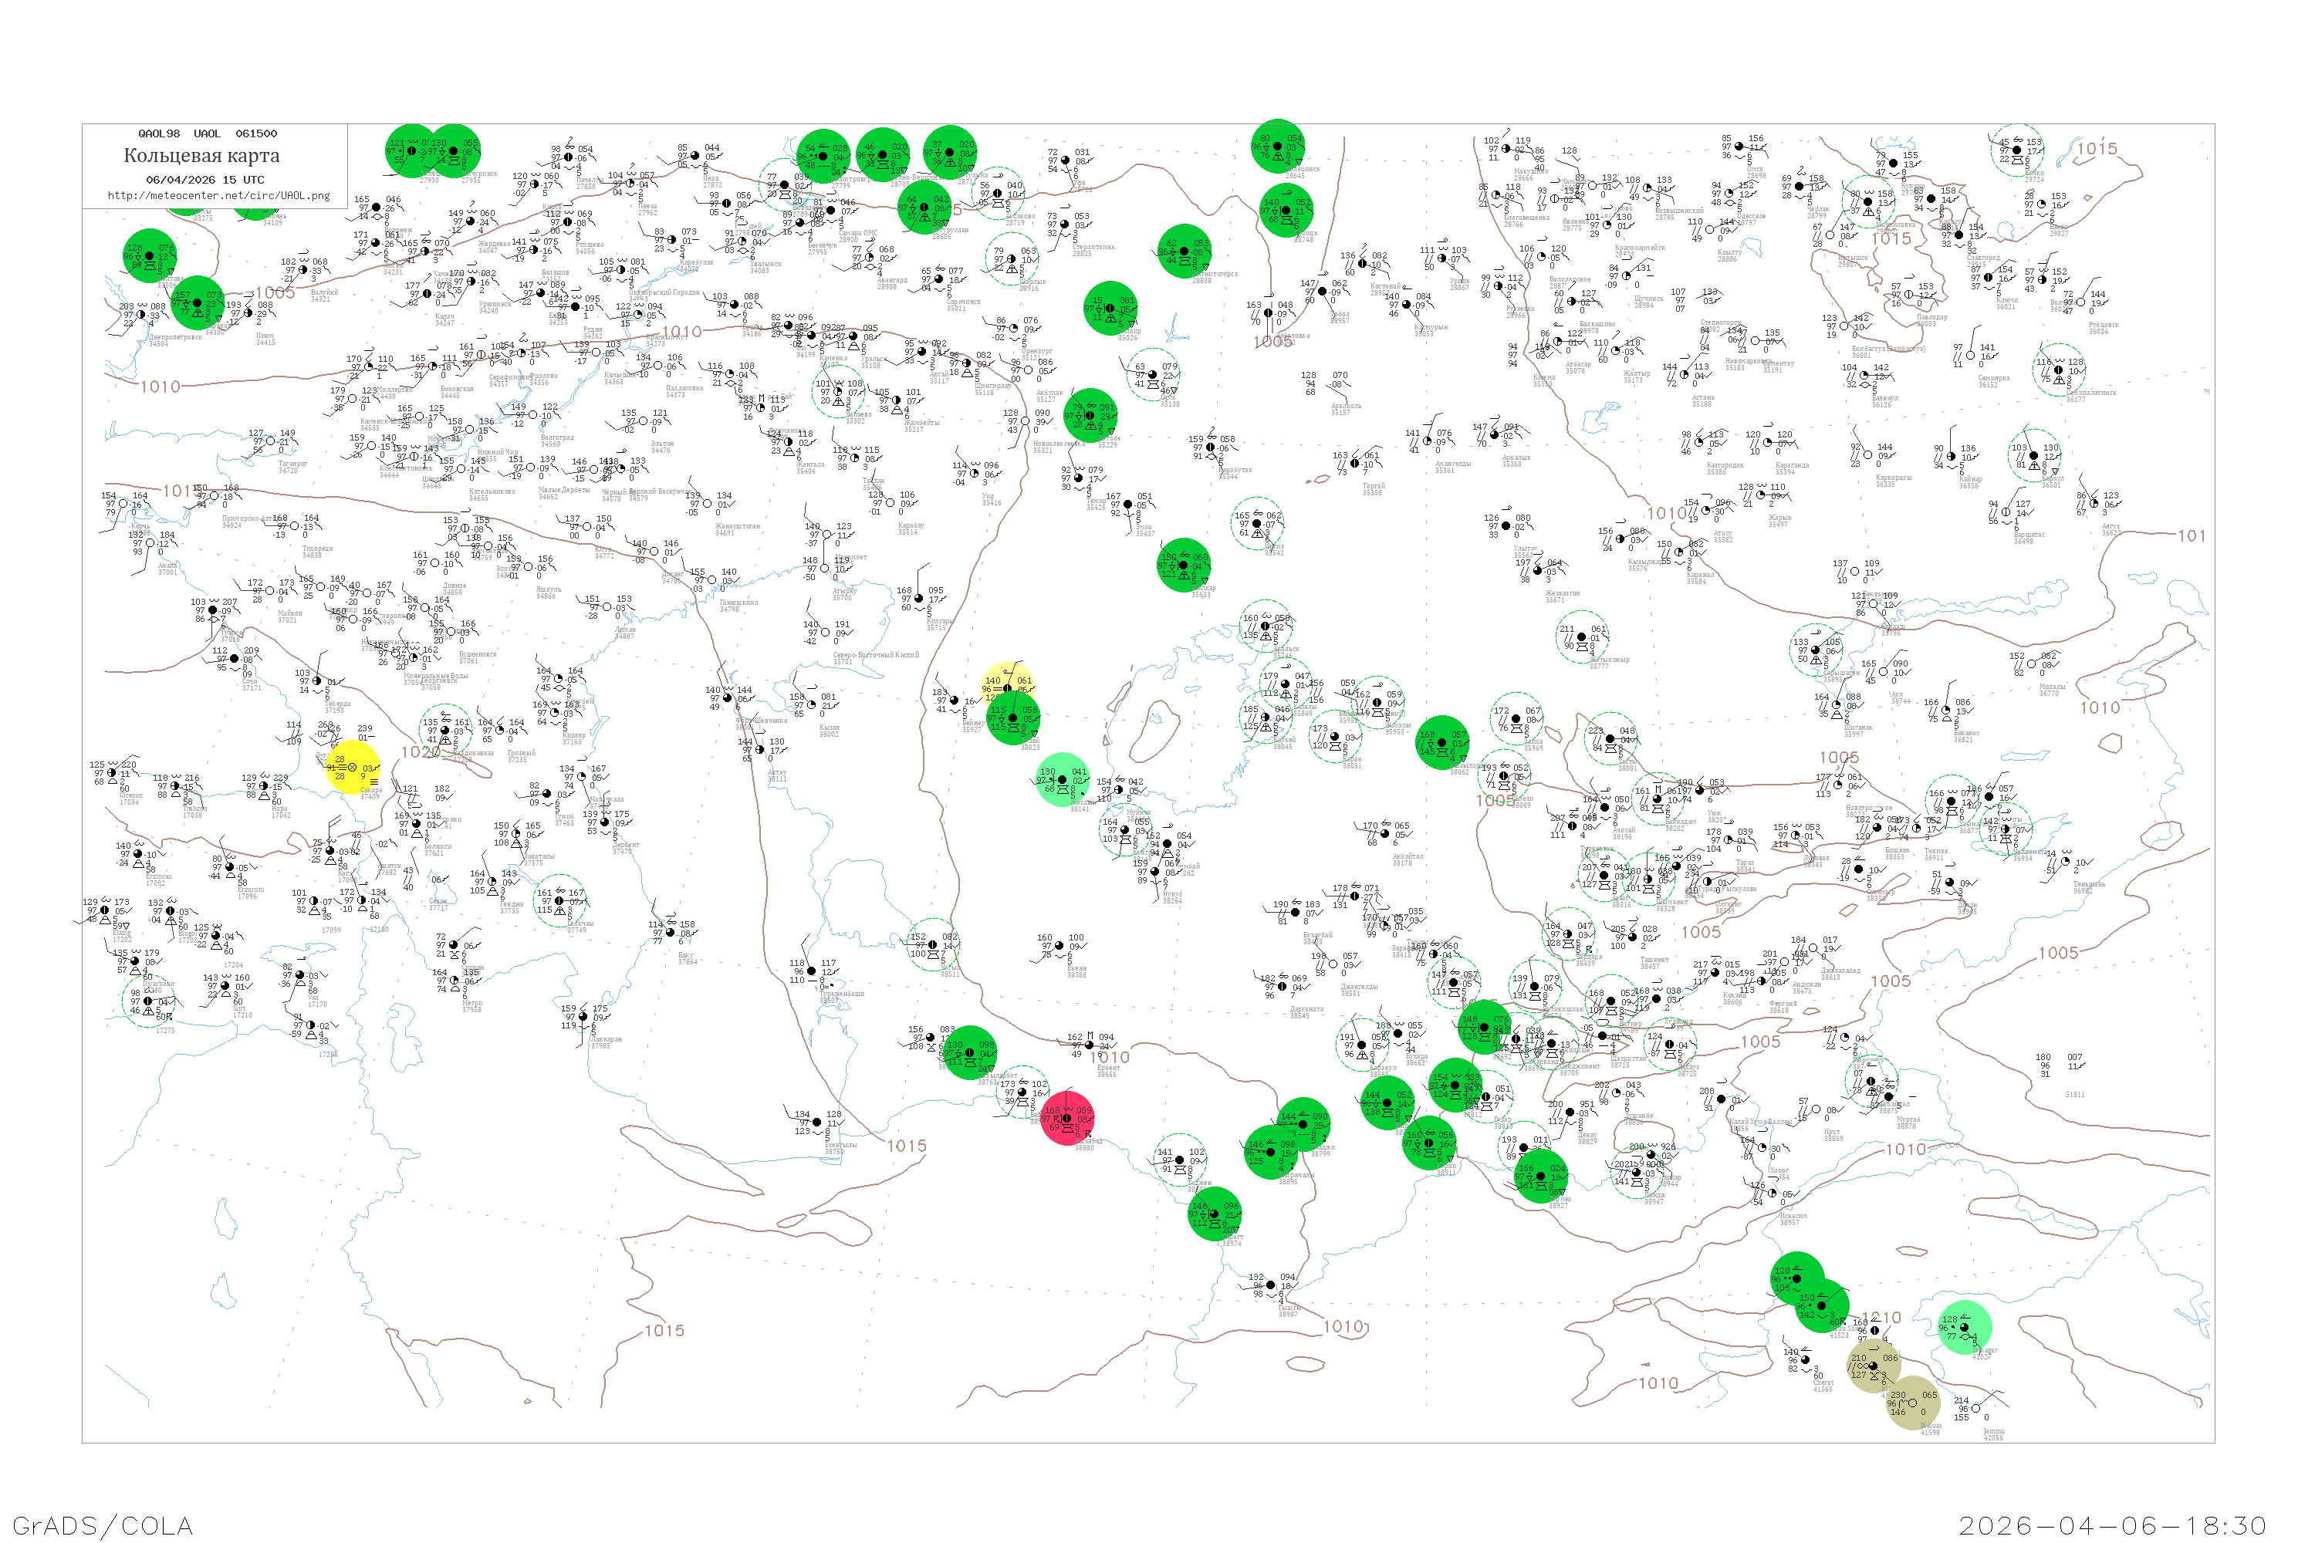Viewport: 2315px width, 1543px height.
Task: Click the Акбайтал 38178 station plot
Action: tap(1384, 835)
